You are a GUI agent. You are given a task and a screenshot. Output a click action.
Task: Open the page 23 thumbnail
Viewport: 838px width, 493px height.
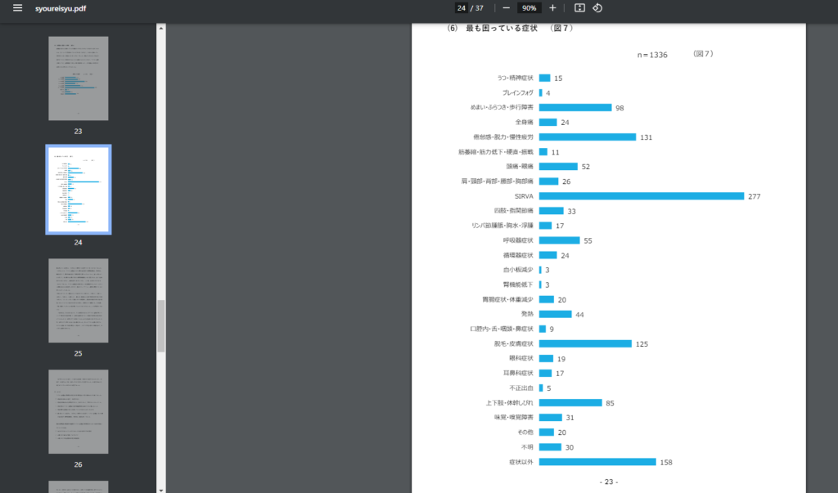78,78
